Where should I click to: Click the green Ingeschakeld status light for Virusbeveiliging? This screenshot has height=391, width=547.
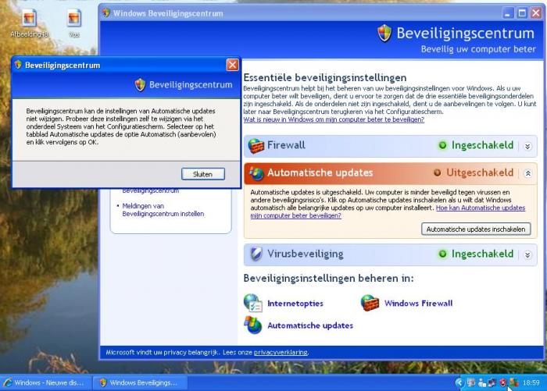pyautogui.click(x=442, y=254)
